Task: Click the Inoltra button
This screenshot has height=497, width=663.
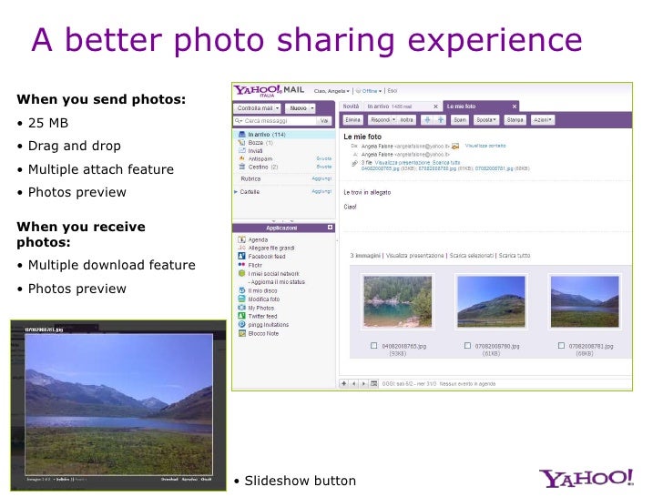Action: (x=407, y=120)
